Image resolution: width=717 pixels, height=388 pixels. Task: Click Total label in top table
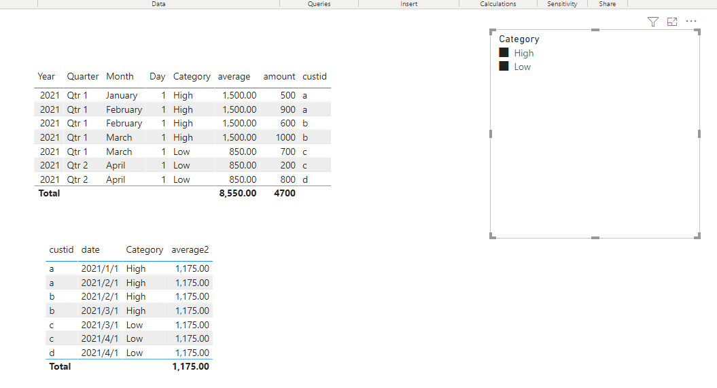[x=49, y=193]
